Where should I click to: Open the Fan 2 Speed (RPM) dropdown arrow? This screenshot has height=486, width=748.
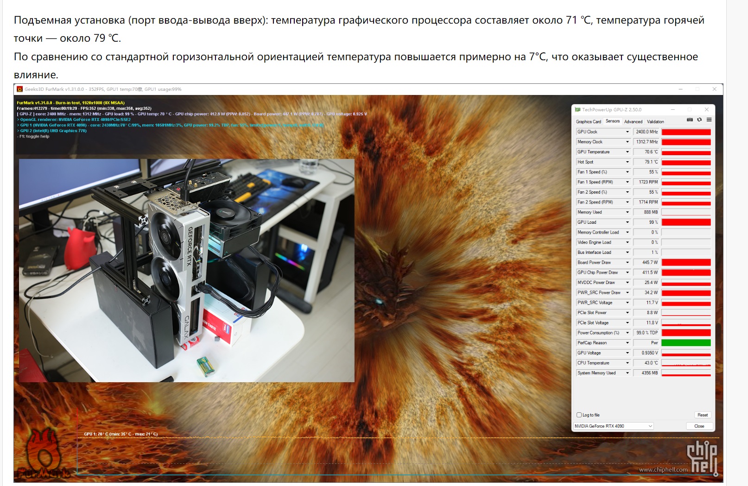(628, 202)
